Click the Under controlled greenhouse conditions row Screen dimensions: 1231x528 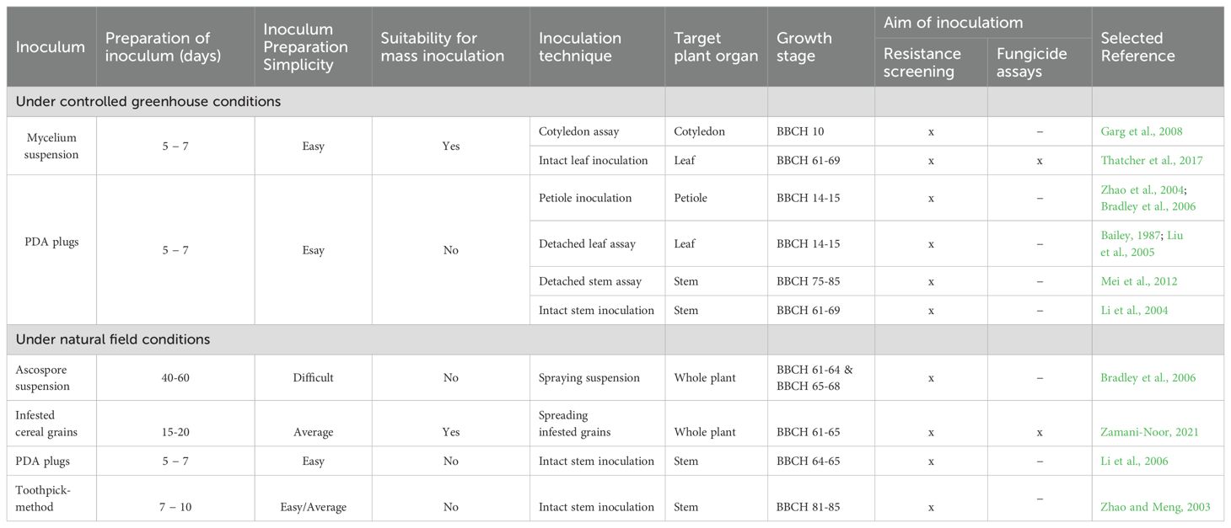click(615, 101)
